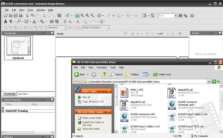
Task: Undo the last action in Design Review
Action: click(33, 15)
